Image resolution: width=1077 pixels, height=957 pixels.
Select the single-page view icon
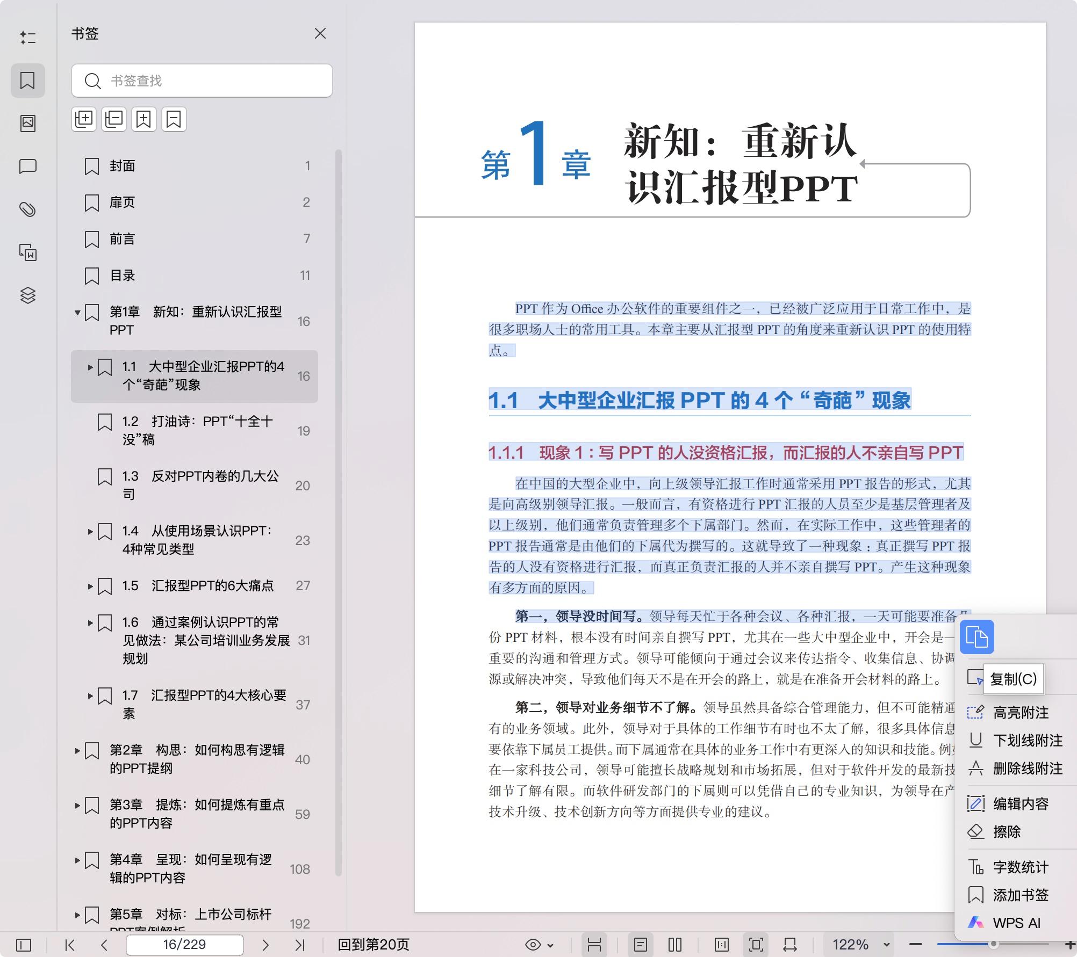(641, 945)
